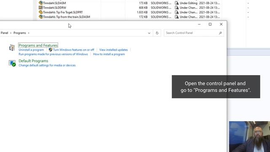This screenshot has width=270, height=152.
Task: Open Run programs made for previous versions
Action: (x=53, y=54)
